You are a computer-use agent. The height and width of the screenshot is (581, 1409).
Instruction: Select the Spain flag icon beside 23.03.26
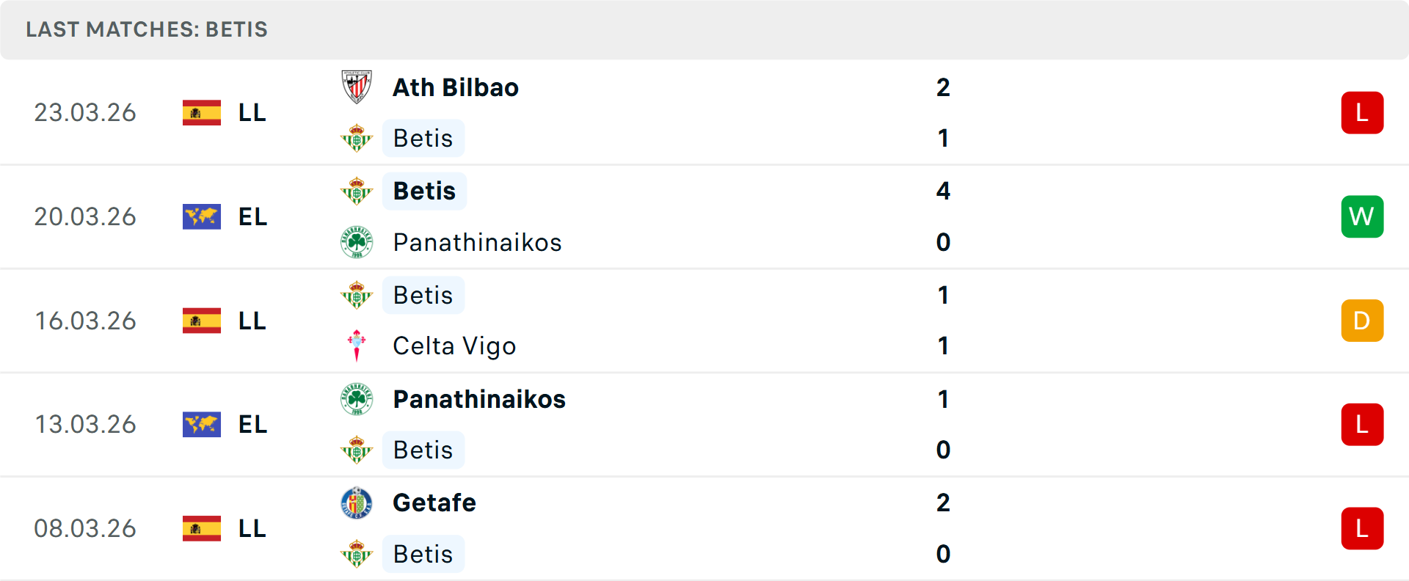[x=202, y=112]
